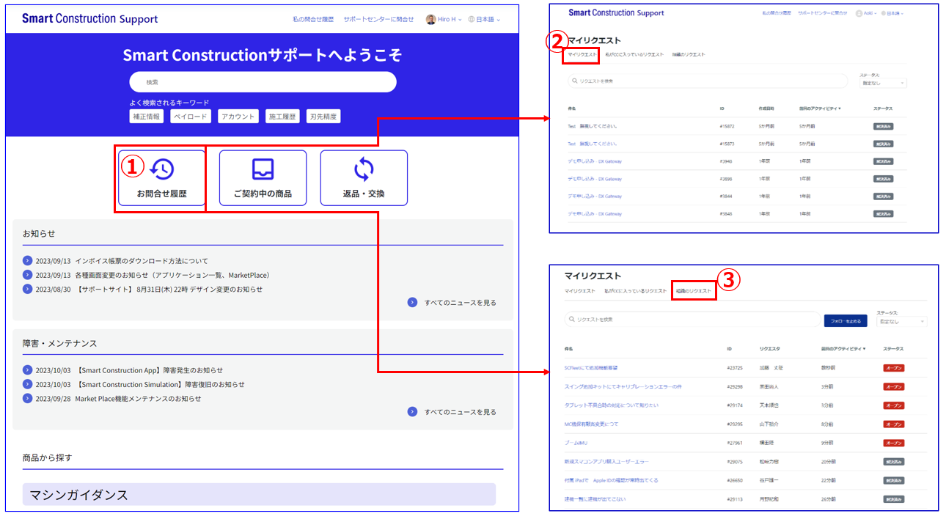This screenshot has height=519, width=946.
Task: Open デモ申し込み - DX Gateway request #3948
Action: 595,161
